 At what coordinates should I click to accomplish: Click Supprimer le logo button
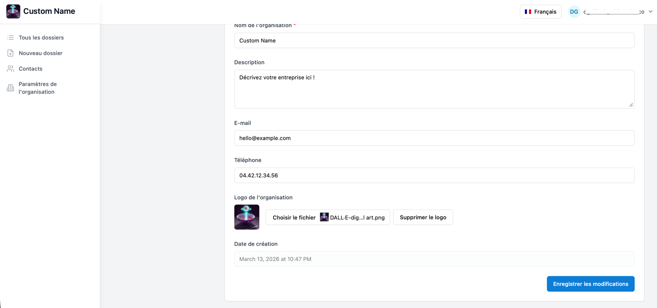tap(423, 217)
